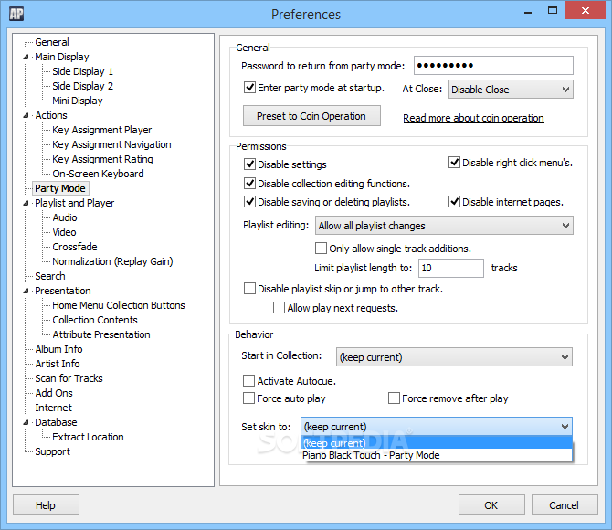Select Album Info tree item
Image resolution: width=612 pixels, height=530 pixels.
tap(59, 349)
